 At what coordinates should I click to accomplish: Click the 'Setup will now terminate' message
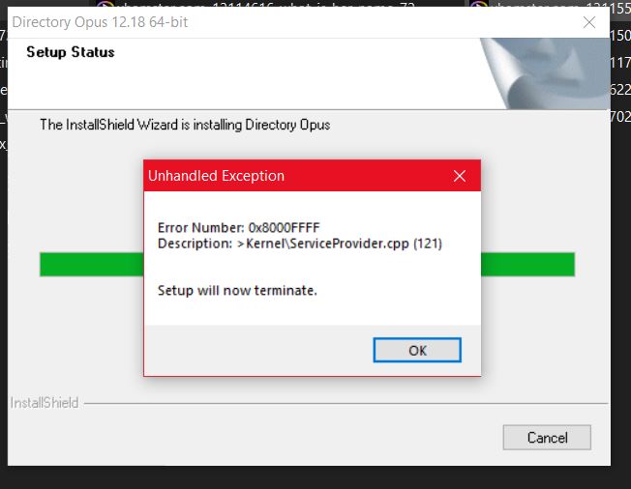point(237,290)
